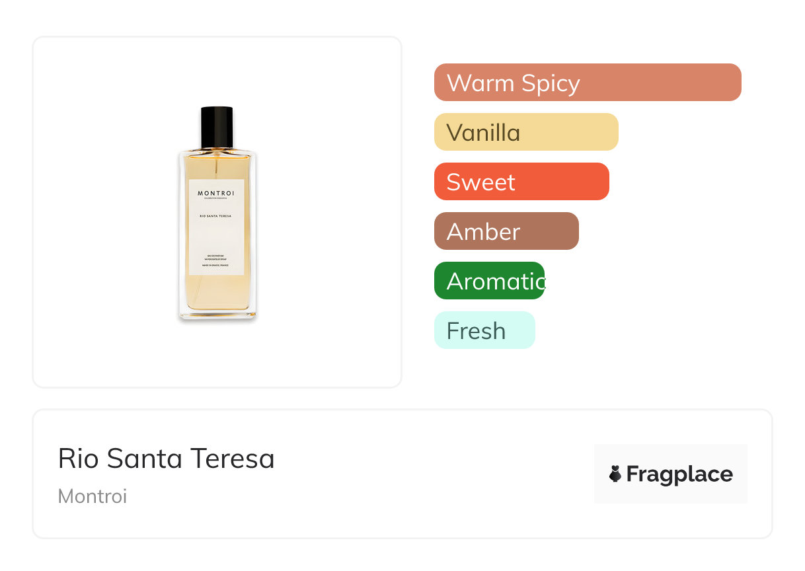Screen dimensions: 805x571
Task: Click the green Aromatic accord bar
Action: 489,281
